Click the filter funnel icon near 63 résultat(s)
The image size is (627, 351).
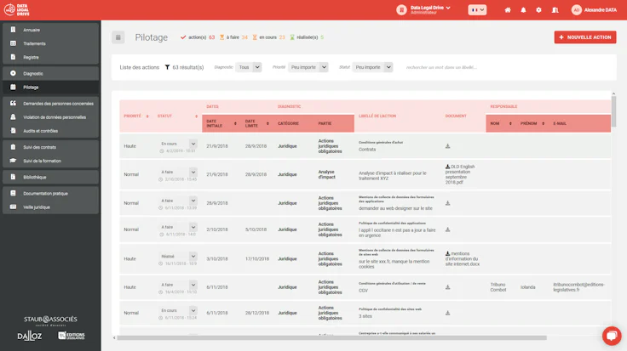167,67
